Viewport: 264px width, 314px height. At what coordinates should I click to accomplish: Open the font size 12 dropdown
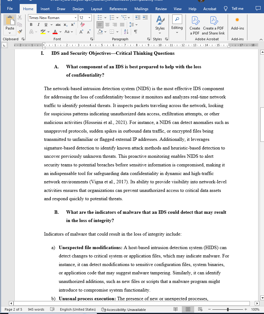[89, 18]
